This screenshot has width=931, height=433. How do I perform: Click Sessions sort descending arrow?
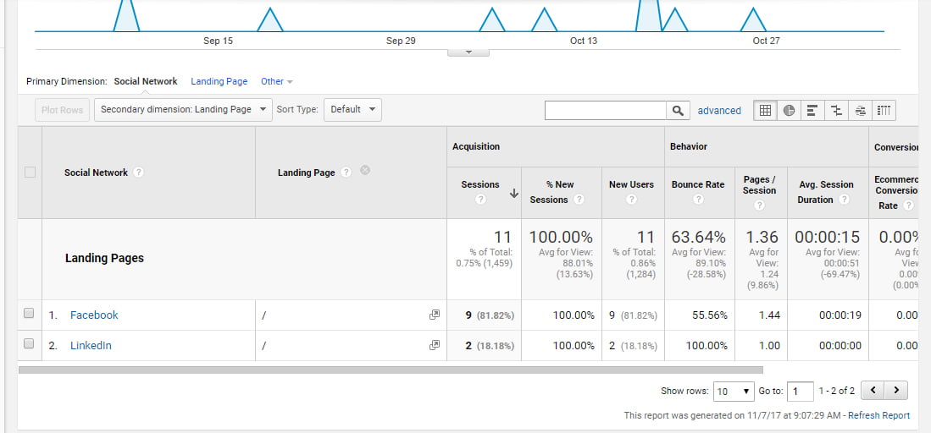coord(514,194)
